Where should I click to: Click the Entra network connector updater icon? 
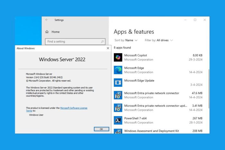(118, 108)
